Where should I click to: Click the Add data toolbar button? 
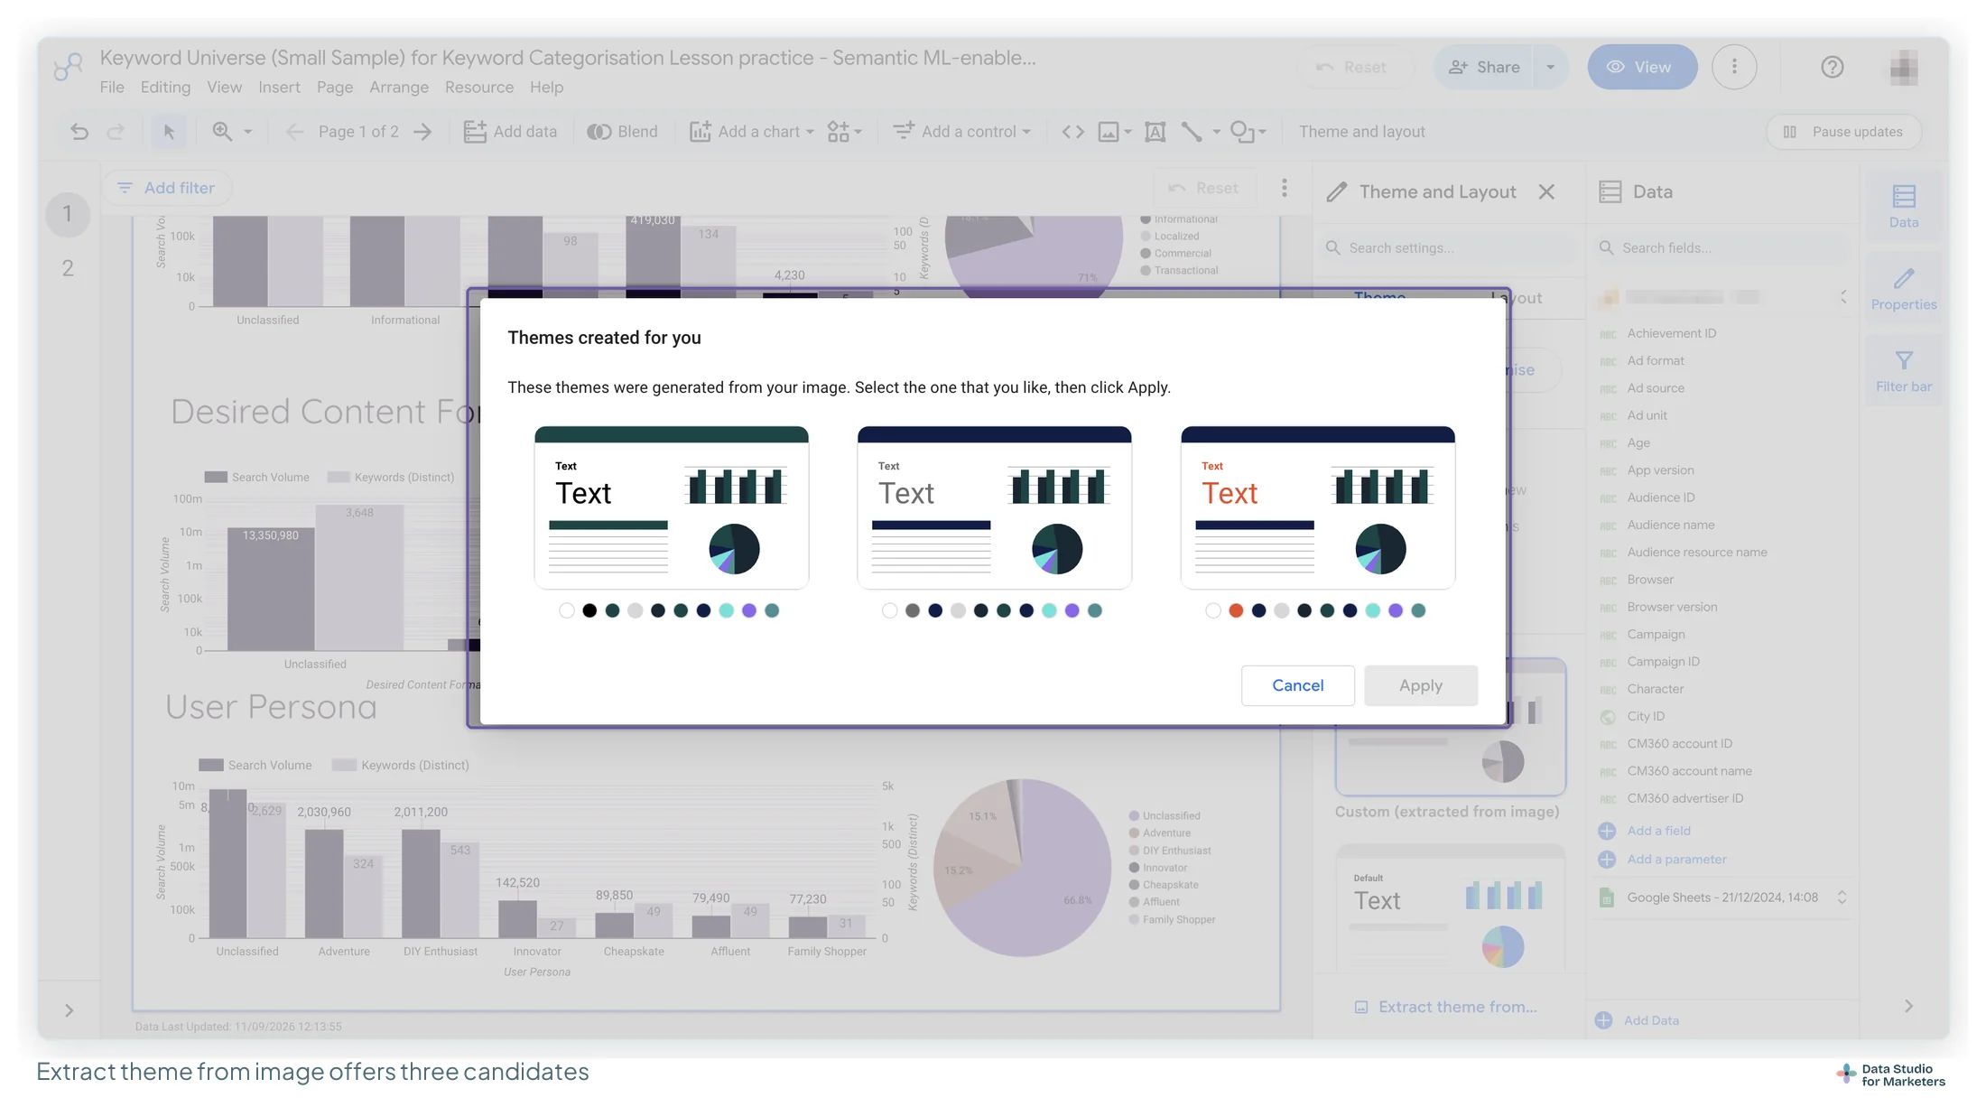click(x=510, y=132)
